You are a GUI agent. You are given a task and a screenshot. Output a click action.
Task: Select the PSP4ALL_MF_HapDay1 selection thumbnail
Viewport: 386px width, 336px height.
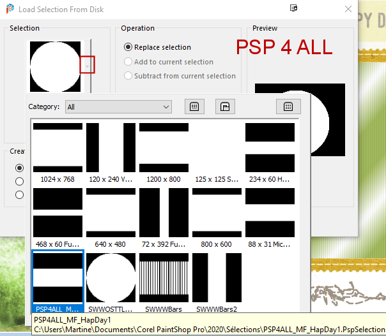point(58,277)
